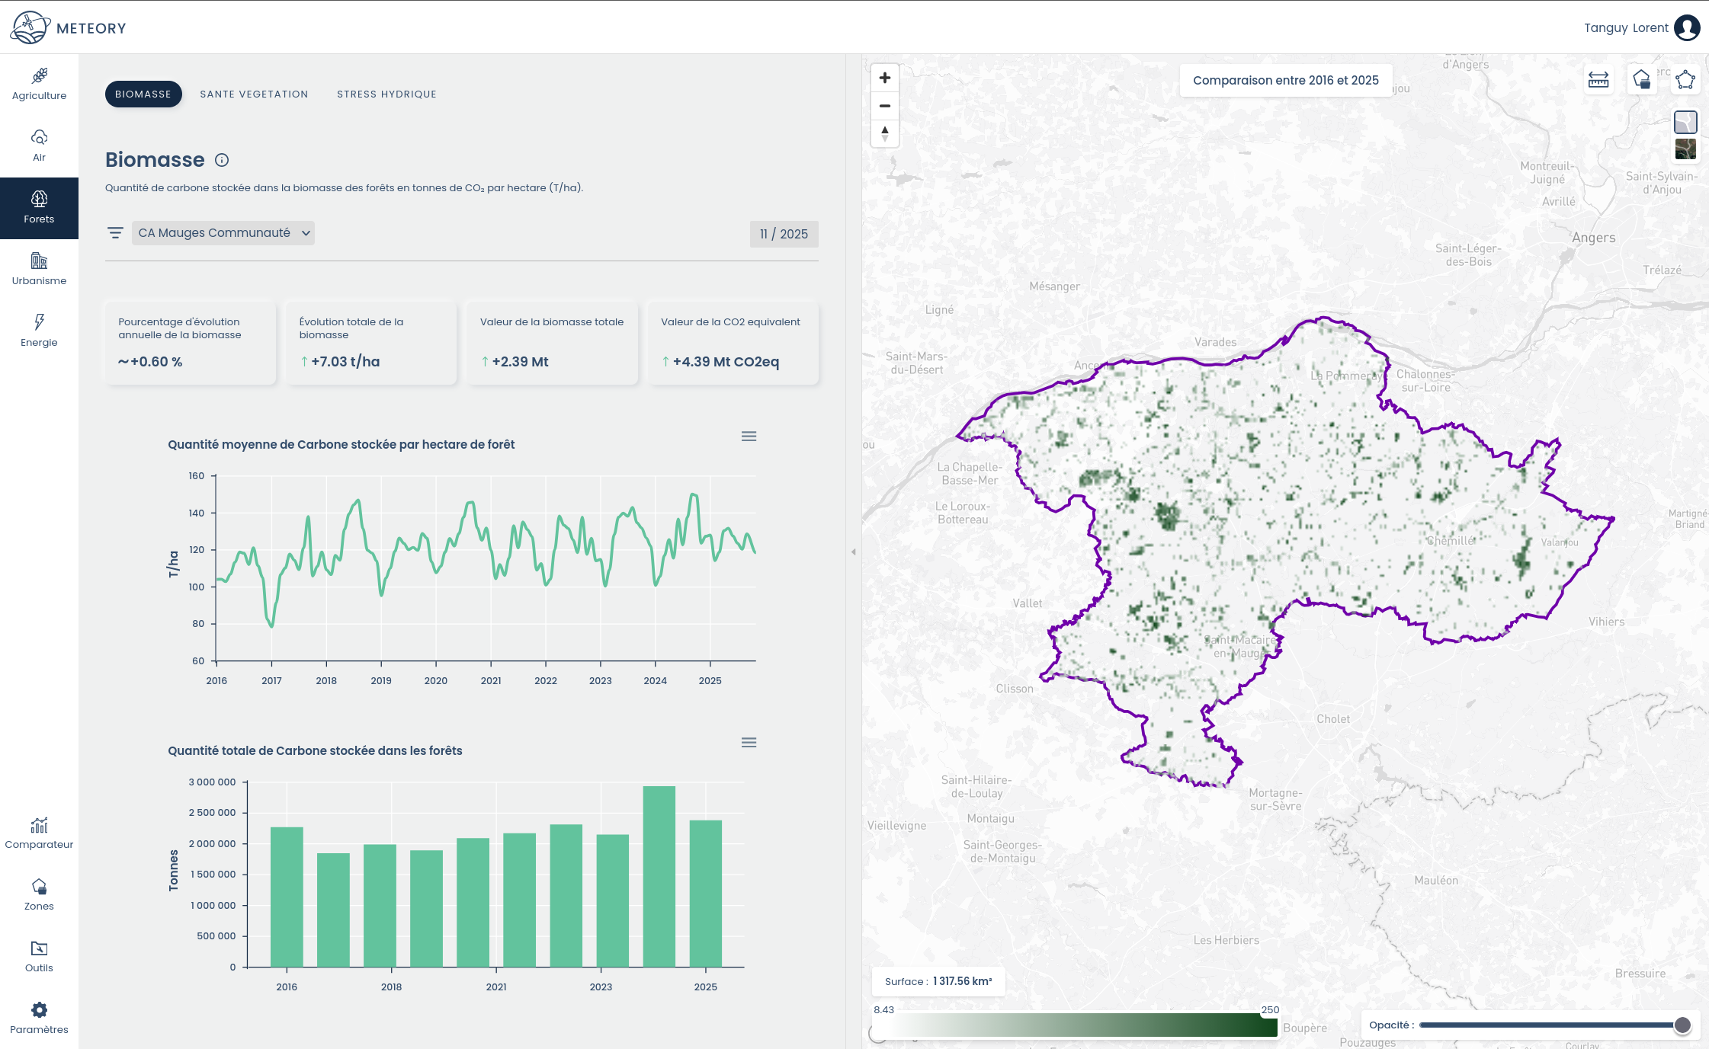The height and width of the screenshot is (1049, 1709).
Task: Expand the CA Mauges Communauté dropdown
Action: 223,233
